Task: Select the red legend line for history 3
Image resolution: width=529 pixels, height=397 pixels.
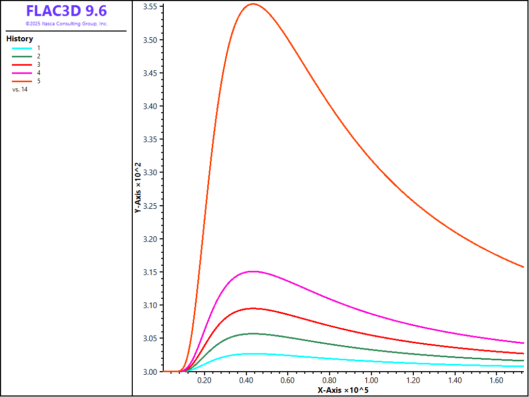Action: click(x=22, y=65)
